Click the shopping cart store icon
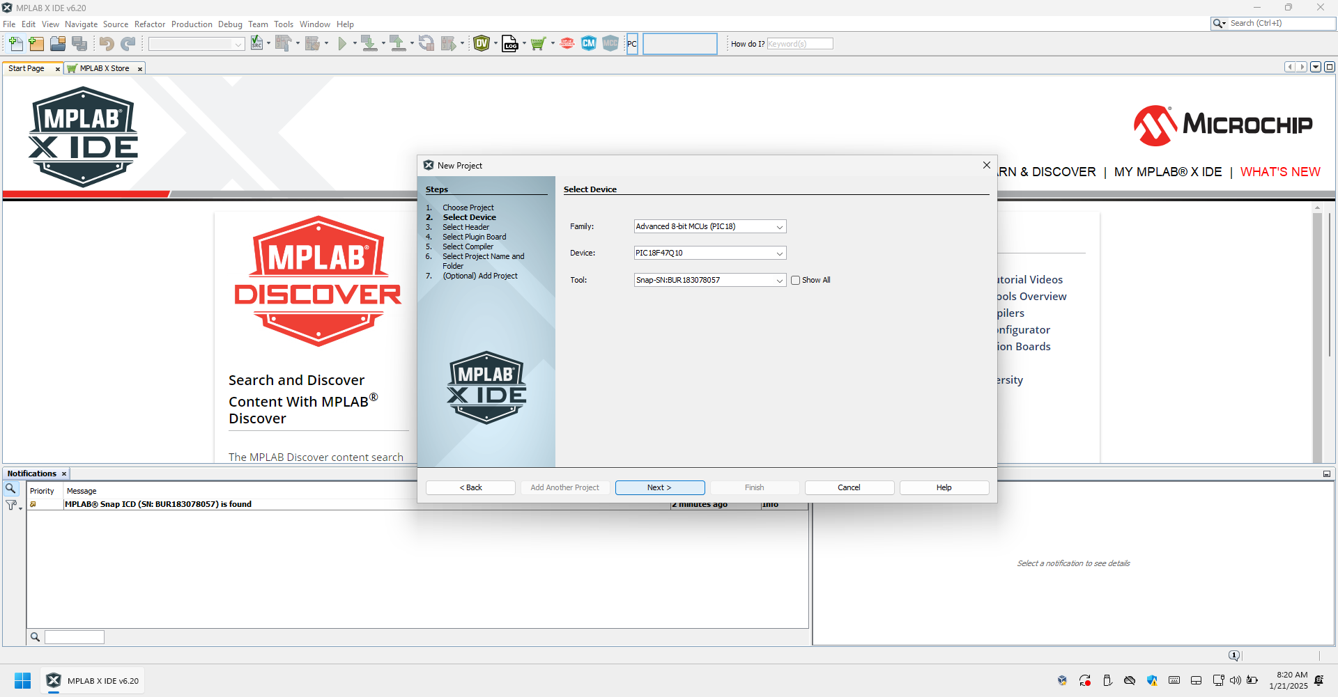The height and width of the screenshot is (697, 1338). pos(537,44)
